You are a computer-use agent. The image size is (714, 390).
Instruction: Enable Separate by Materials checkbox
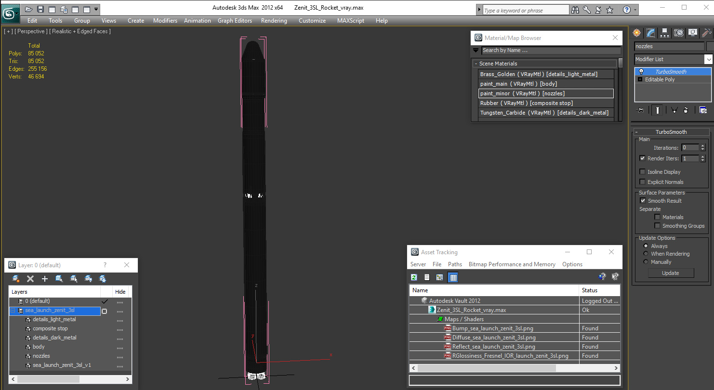(657, 217)
